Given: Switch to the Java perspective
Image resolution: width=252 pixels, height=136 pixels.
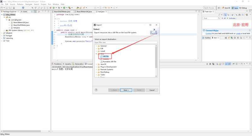Looking at the screenshot, I should (x=235, y=8).
